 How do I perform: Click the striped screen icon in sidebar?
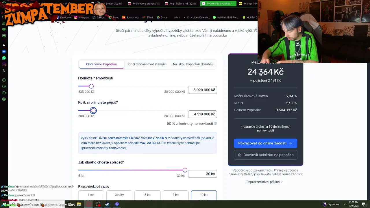(x=4, y=29)
